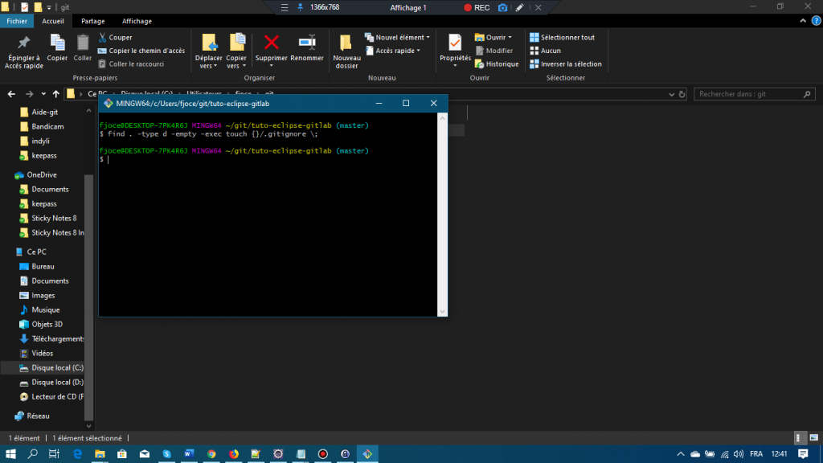The height and width of the screenshot is (463, 823).
Task: Click the FRA language indicator
Action: pyautogui.click(x=756, y=453)
